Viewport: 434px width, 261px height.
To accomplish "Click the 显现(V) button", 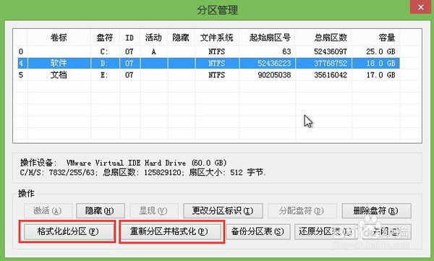I will click(x=153, y=211).
